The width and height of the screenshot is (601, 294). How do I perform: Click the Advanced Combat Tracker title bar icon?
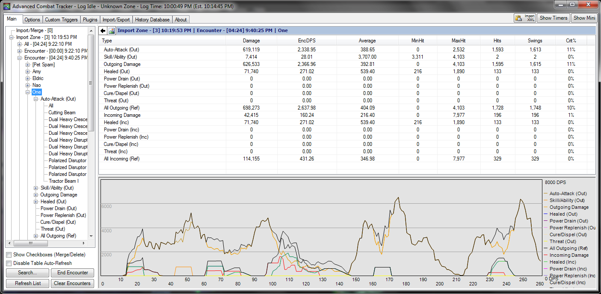point(6,6)
